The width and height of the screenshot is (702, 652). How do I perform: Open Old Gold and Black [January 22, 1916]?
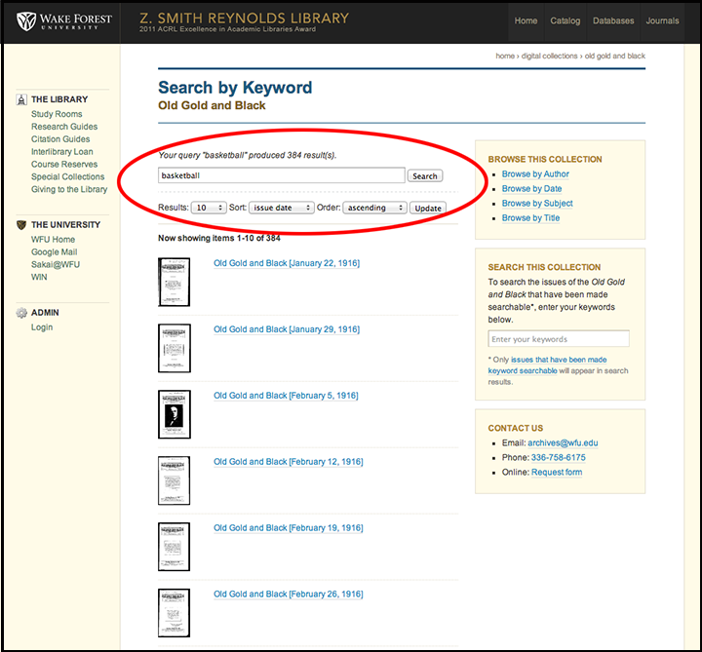287,263
